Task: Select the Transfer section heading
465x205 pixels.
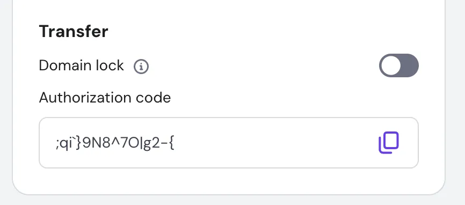Action: click(74, 32)
